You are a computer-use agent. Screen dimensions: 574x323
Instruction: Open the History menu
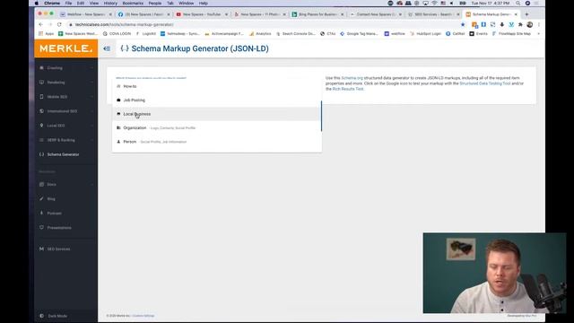click(x=110, y=4)
